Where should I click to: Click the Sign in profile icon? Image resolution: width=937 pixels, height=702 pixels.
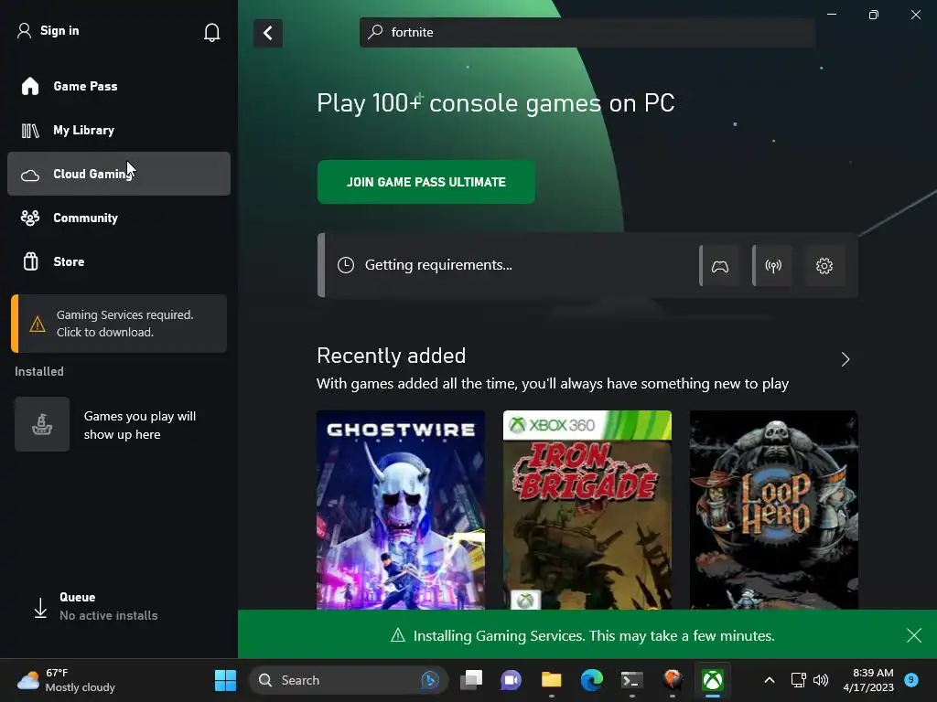tap(24, 30)
